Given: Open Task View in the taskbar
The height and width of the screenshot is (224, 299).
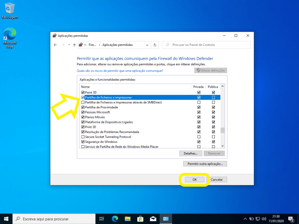Looking at the screenshot, I should 101,219.
